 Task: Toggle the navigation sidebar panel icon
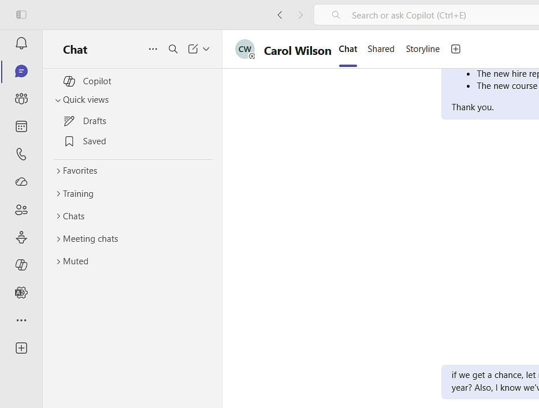(x=21, y=14)
